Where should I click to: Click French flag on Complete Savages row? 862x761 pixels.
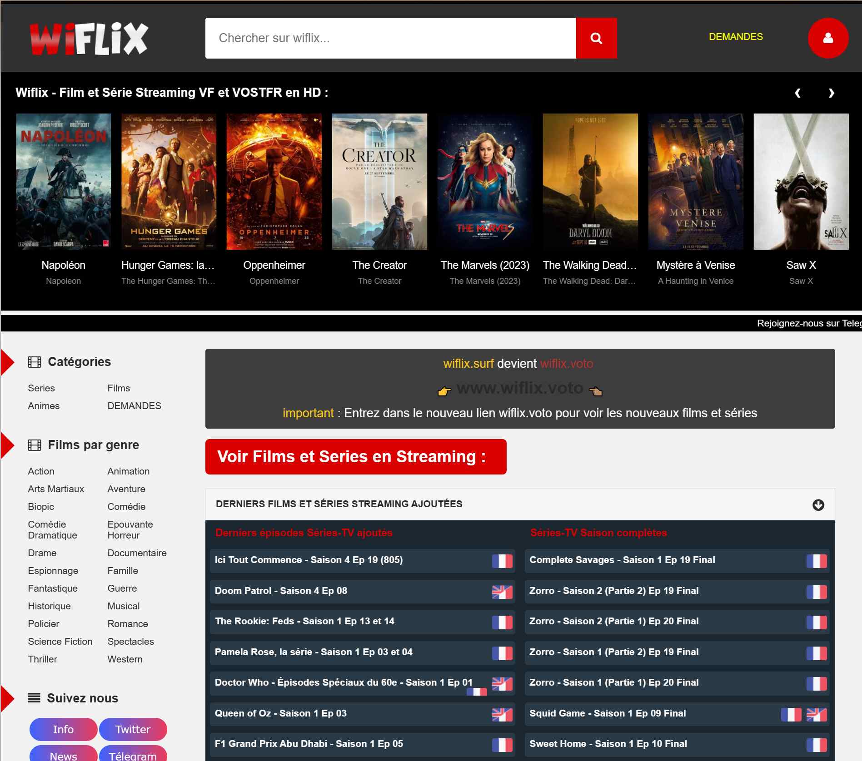817,561
